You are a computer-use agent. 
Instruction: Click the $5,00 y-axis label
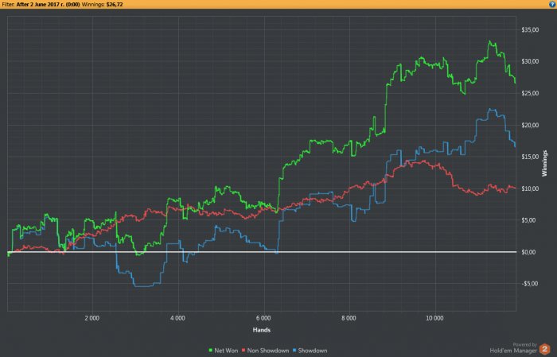click(x=528, y=220)
